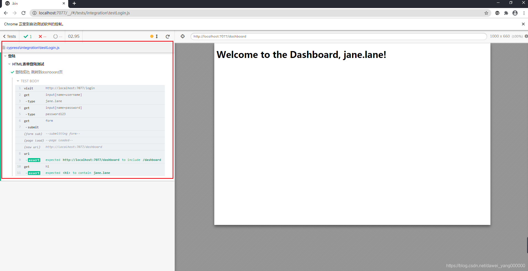
Task: Click the app preview URL field
Action: (x=339, y=36)
